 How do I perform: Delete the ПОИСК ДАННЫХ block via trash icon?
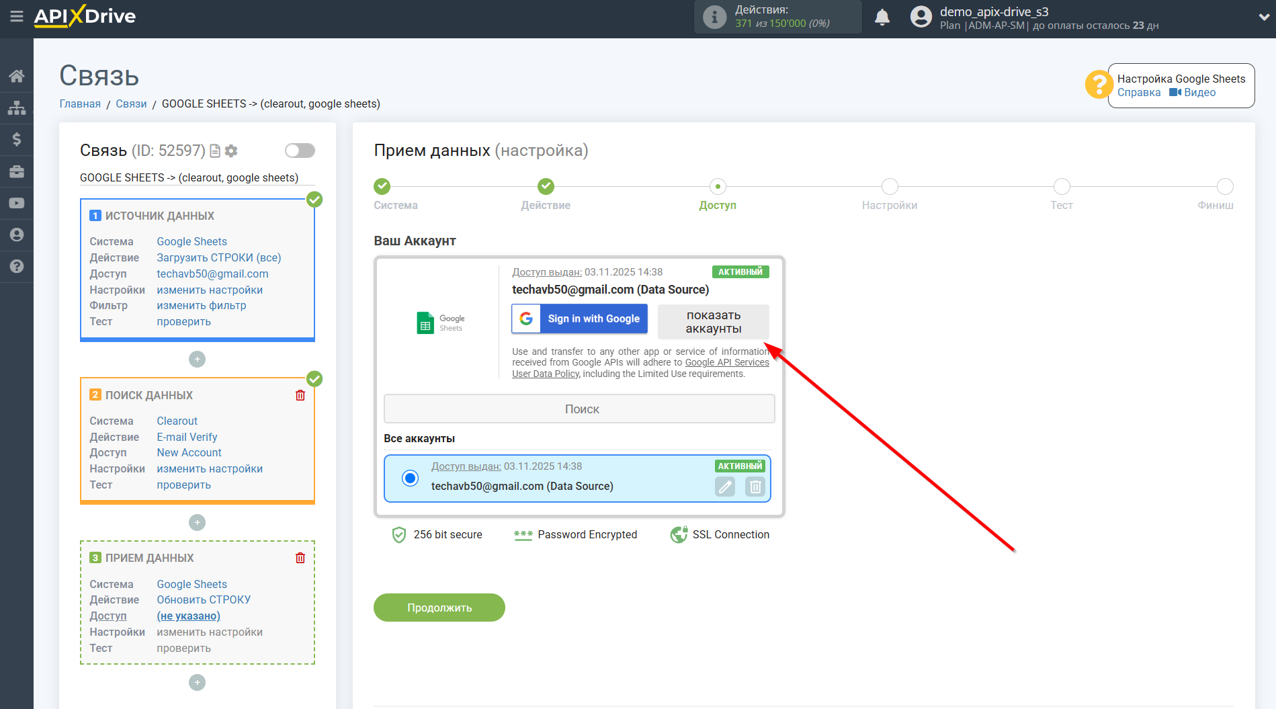[x=300, y=395]
